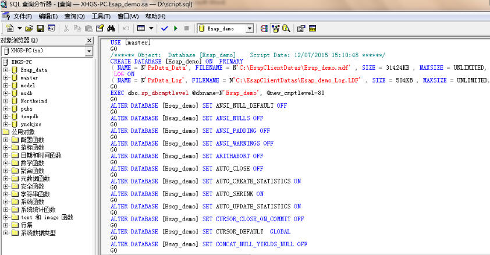This screenshot has width=490, height=255.
Task: Select the pubs database in tree
Action: [27, 109]
